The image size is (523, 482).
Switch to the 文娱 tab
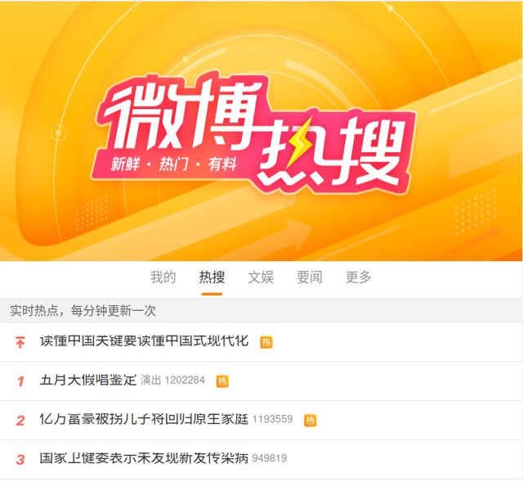[261, 277]
